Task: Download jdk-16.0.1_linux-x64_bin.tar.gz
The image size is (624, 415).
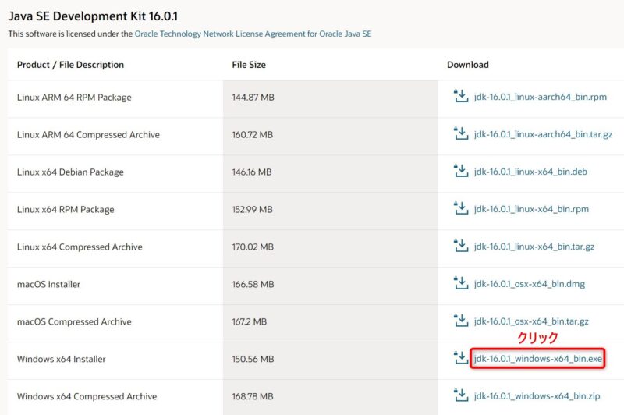Action: point(534,247)
